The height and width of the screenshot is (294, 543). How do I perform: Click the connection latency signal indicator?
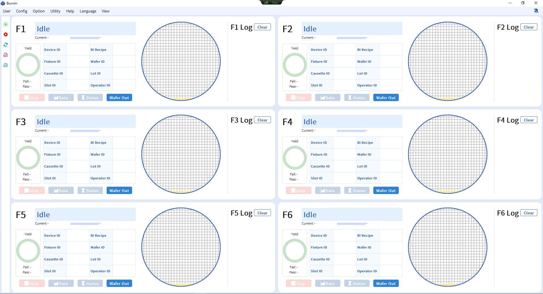[271, 3]
